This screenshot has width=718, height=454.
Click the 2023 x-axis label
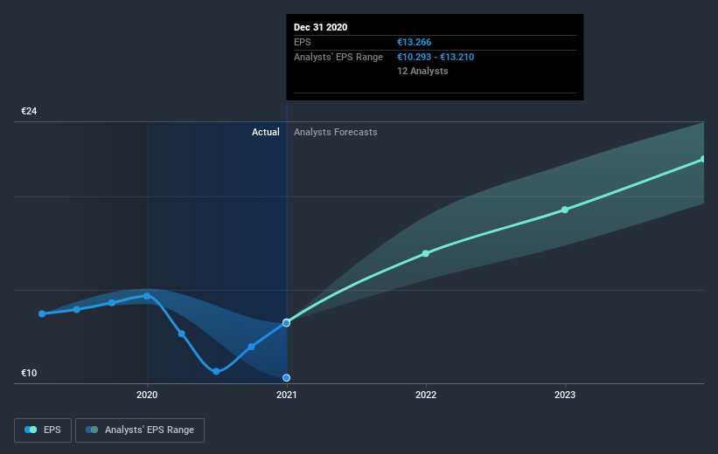(565, 395)
